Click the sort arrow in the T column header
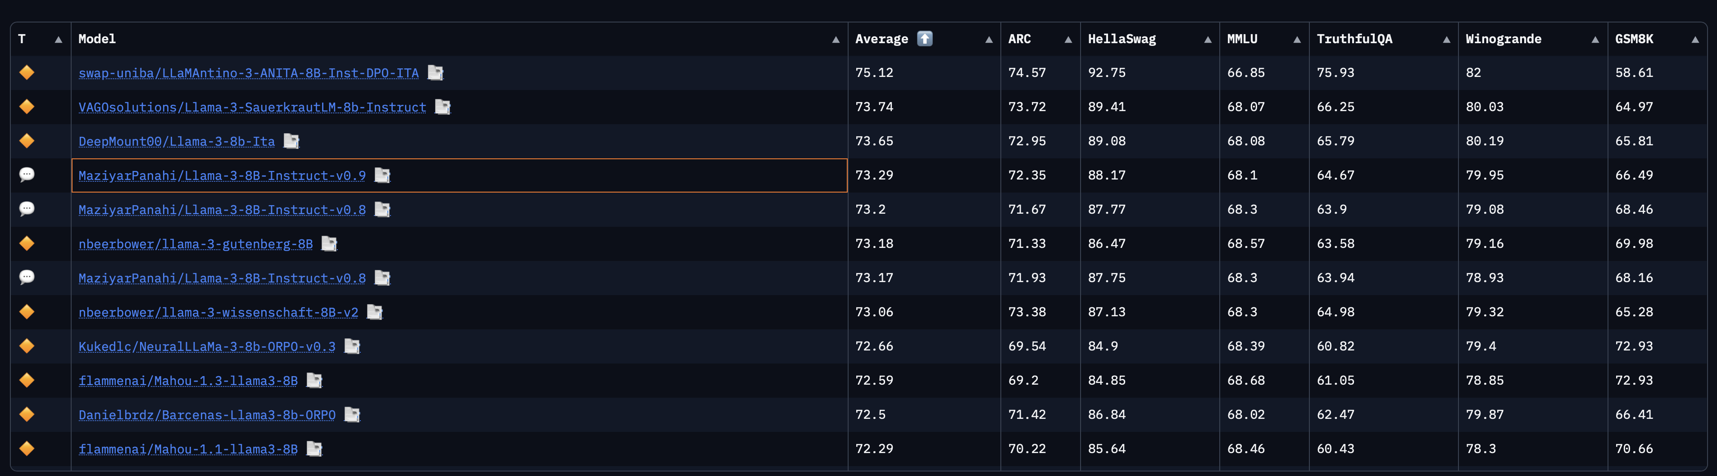Screen dimensions: 1717x476 point(59,40)
